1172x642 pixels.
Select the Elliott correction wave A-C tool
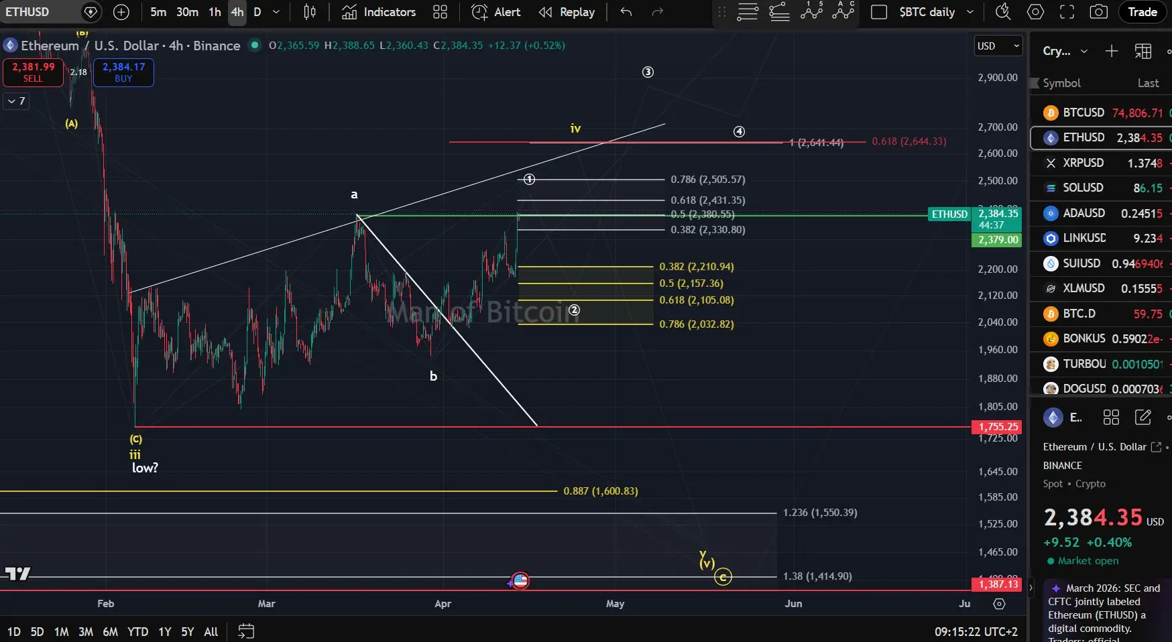(x=843, y=11)
